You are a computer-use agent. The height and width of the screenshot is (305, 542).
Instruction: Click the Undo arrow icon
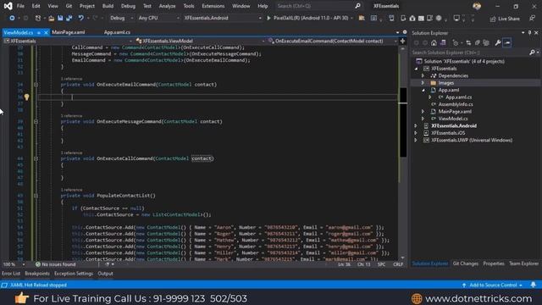80,18
